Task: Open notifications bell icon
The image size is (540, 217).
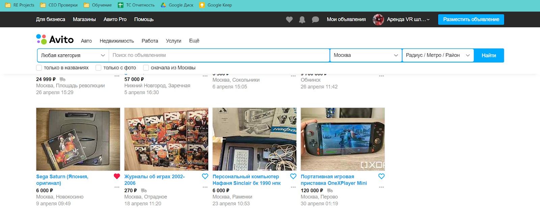Action: click(x=302, y=20)
